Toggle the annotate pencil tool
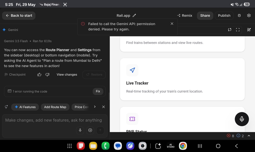This screenshot has width=255, height=152. click(x=249, y=30)
